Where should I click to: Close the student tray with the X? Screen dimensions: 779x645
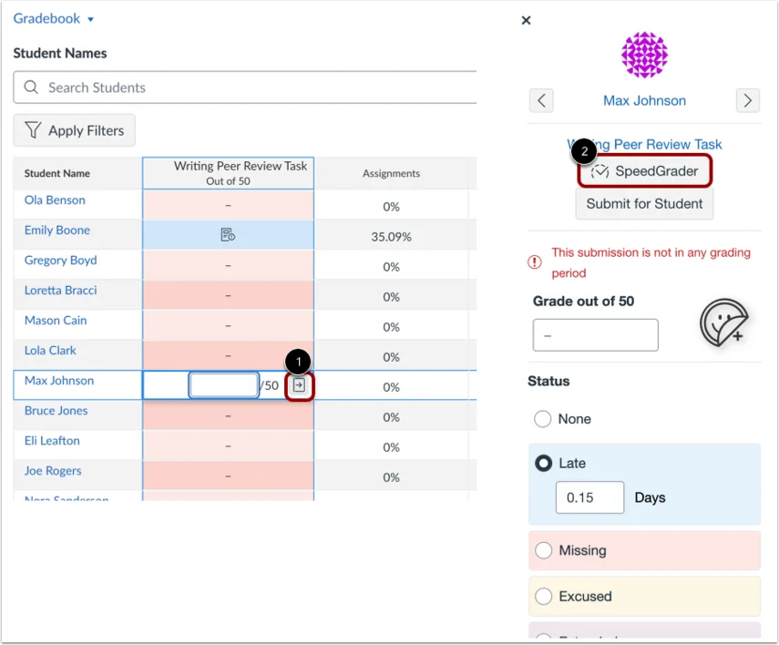click(526, 20)
